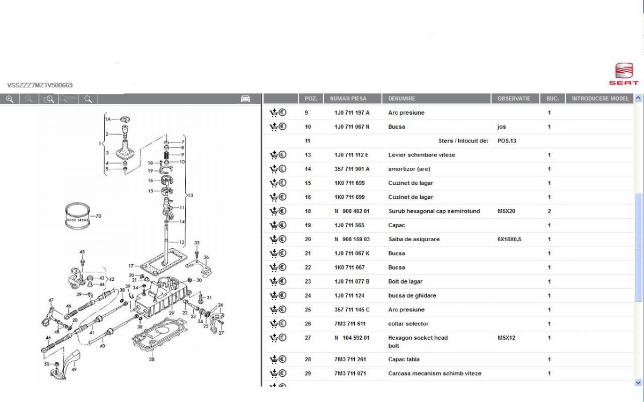Viewport: 644px width, 402px height.
Task: Click the zoom in magnifier icon
Action: [10, 99]
